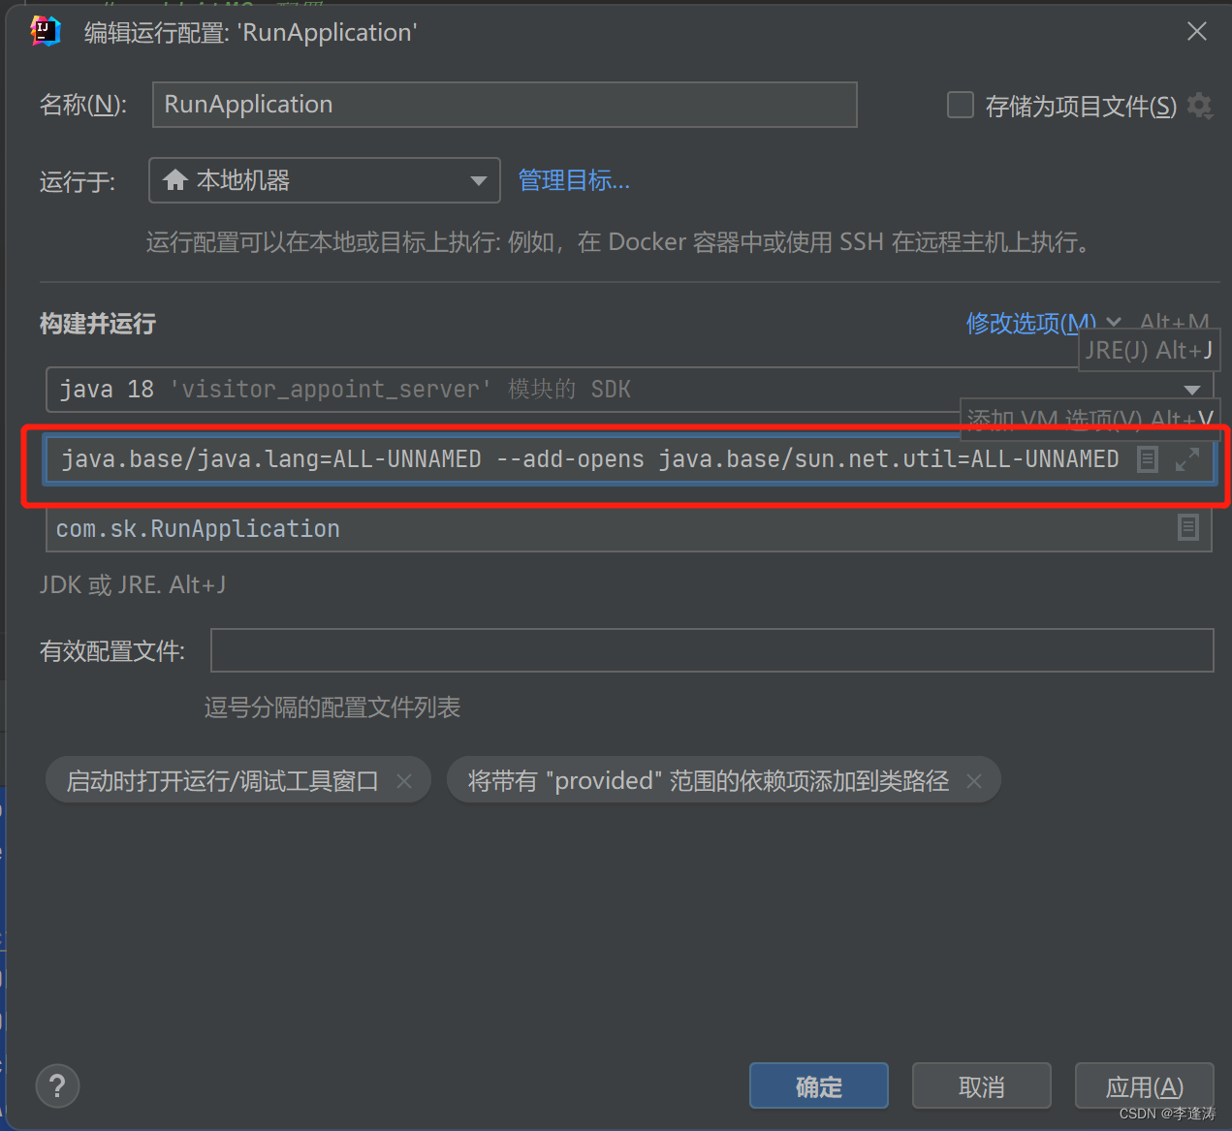Expand the java 18 SDK dropdown
This screenshot has height=1131, width=1232.
pos(1192,389)
